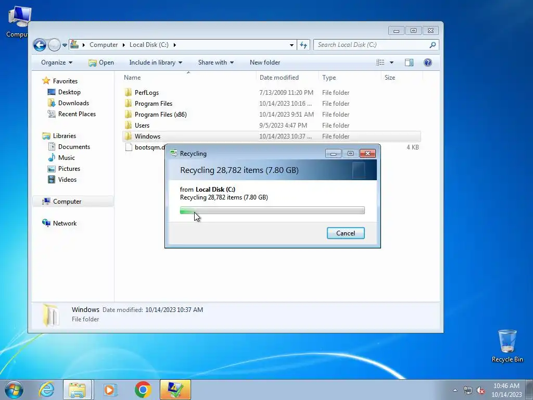Open the Include in library menu
This screenshot has width=533, height=400.
click(x=155, y=63)
